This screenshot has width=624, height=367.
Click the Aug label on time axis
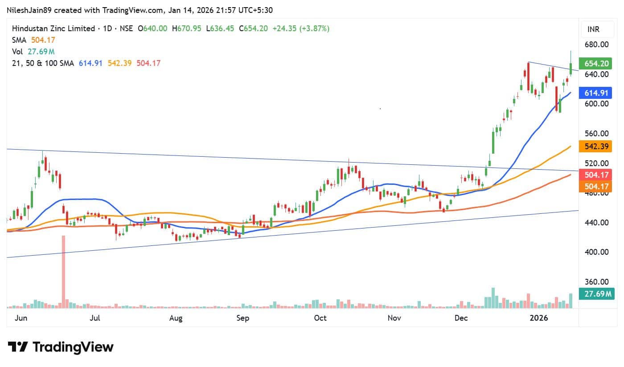pos(176,318)
